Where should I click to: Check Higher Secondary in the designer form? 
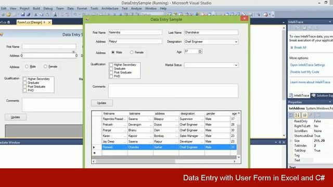(25, 79)
